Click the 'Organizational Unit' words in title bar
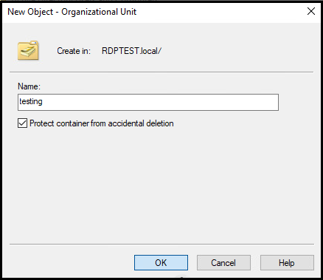The width and height of the screenshot is (323, 280). click(x=99, y=12)
